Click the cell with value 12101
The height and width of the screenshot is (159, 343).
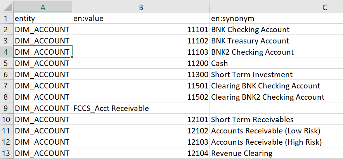click(x=140, y=119)
